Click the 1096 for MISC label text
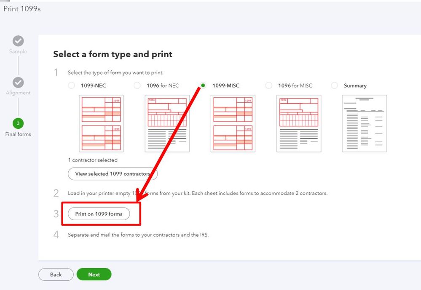The image size is (421, 290). (x=295, y=85)
